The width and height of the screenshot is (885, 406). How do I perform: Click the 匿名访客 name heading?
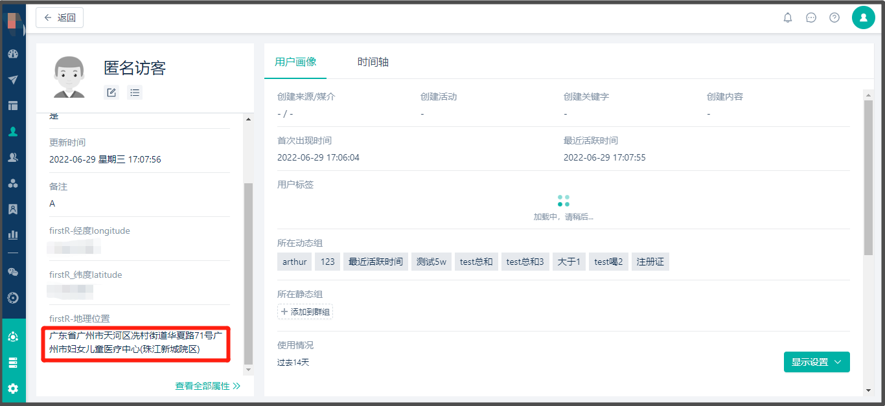coord(135,68)
